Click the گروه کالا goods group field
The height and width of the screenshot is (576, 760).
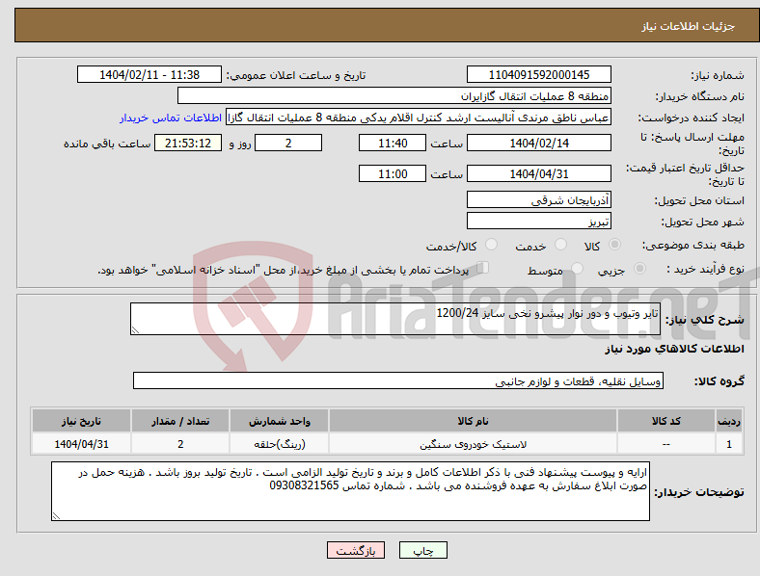(398, 380)
